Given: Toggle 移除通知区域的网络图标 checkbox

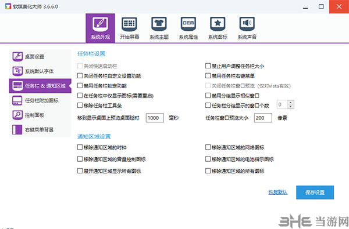Looking at the screenshot, I should coord(208,147).
